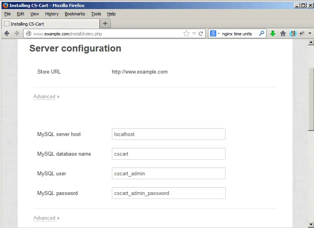Maximize the Firefox window

click(303, 6)
